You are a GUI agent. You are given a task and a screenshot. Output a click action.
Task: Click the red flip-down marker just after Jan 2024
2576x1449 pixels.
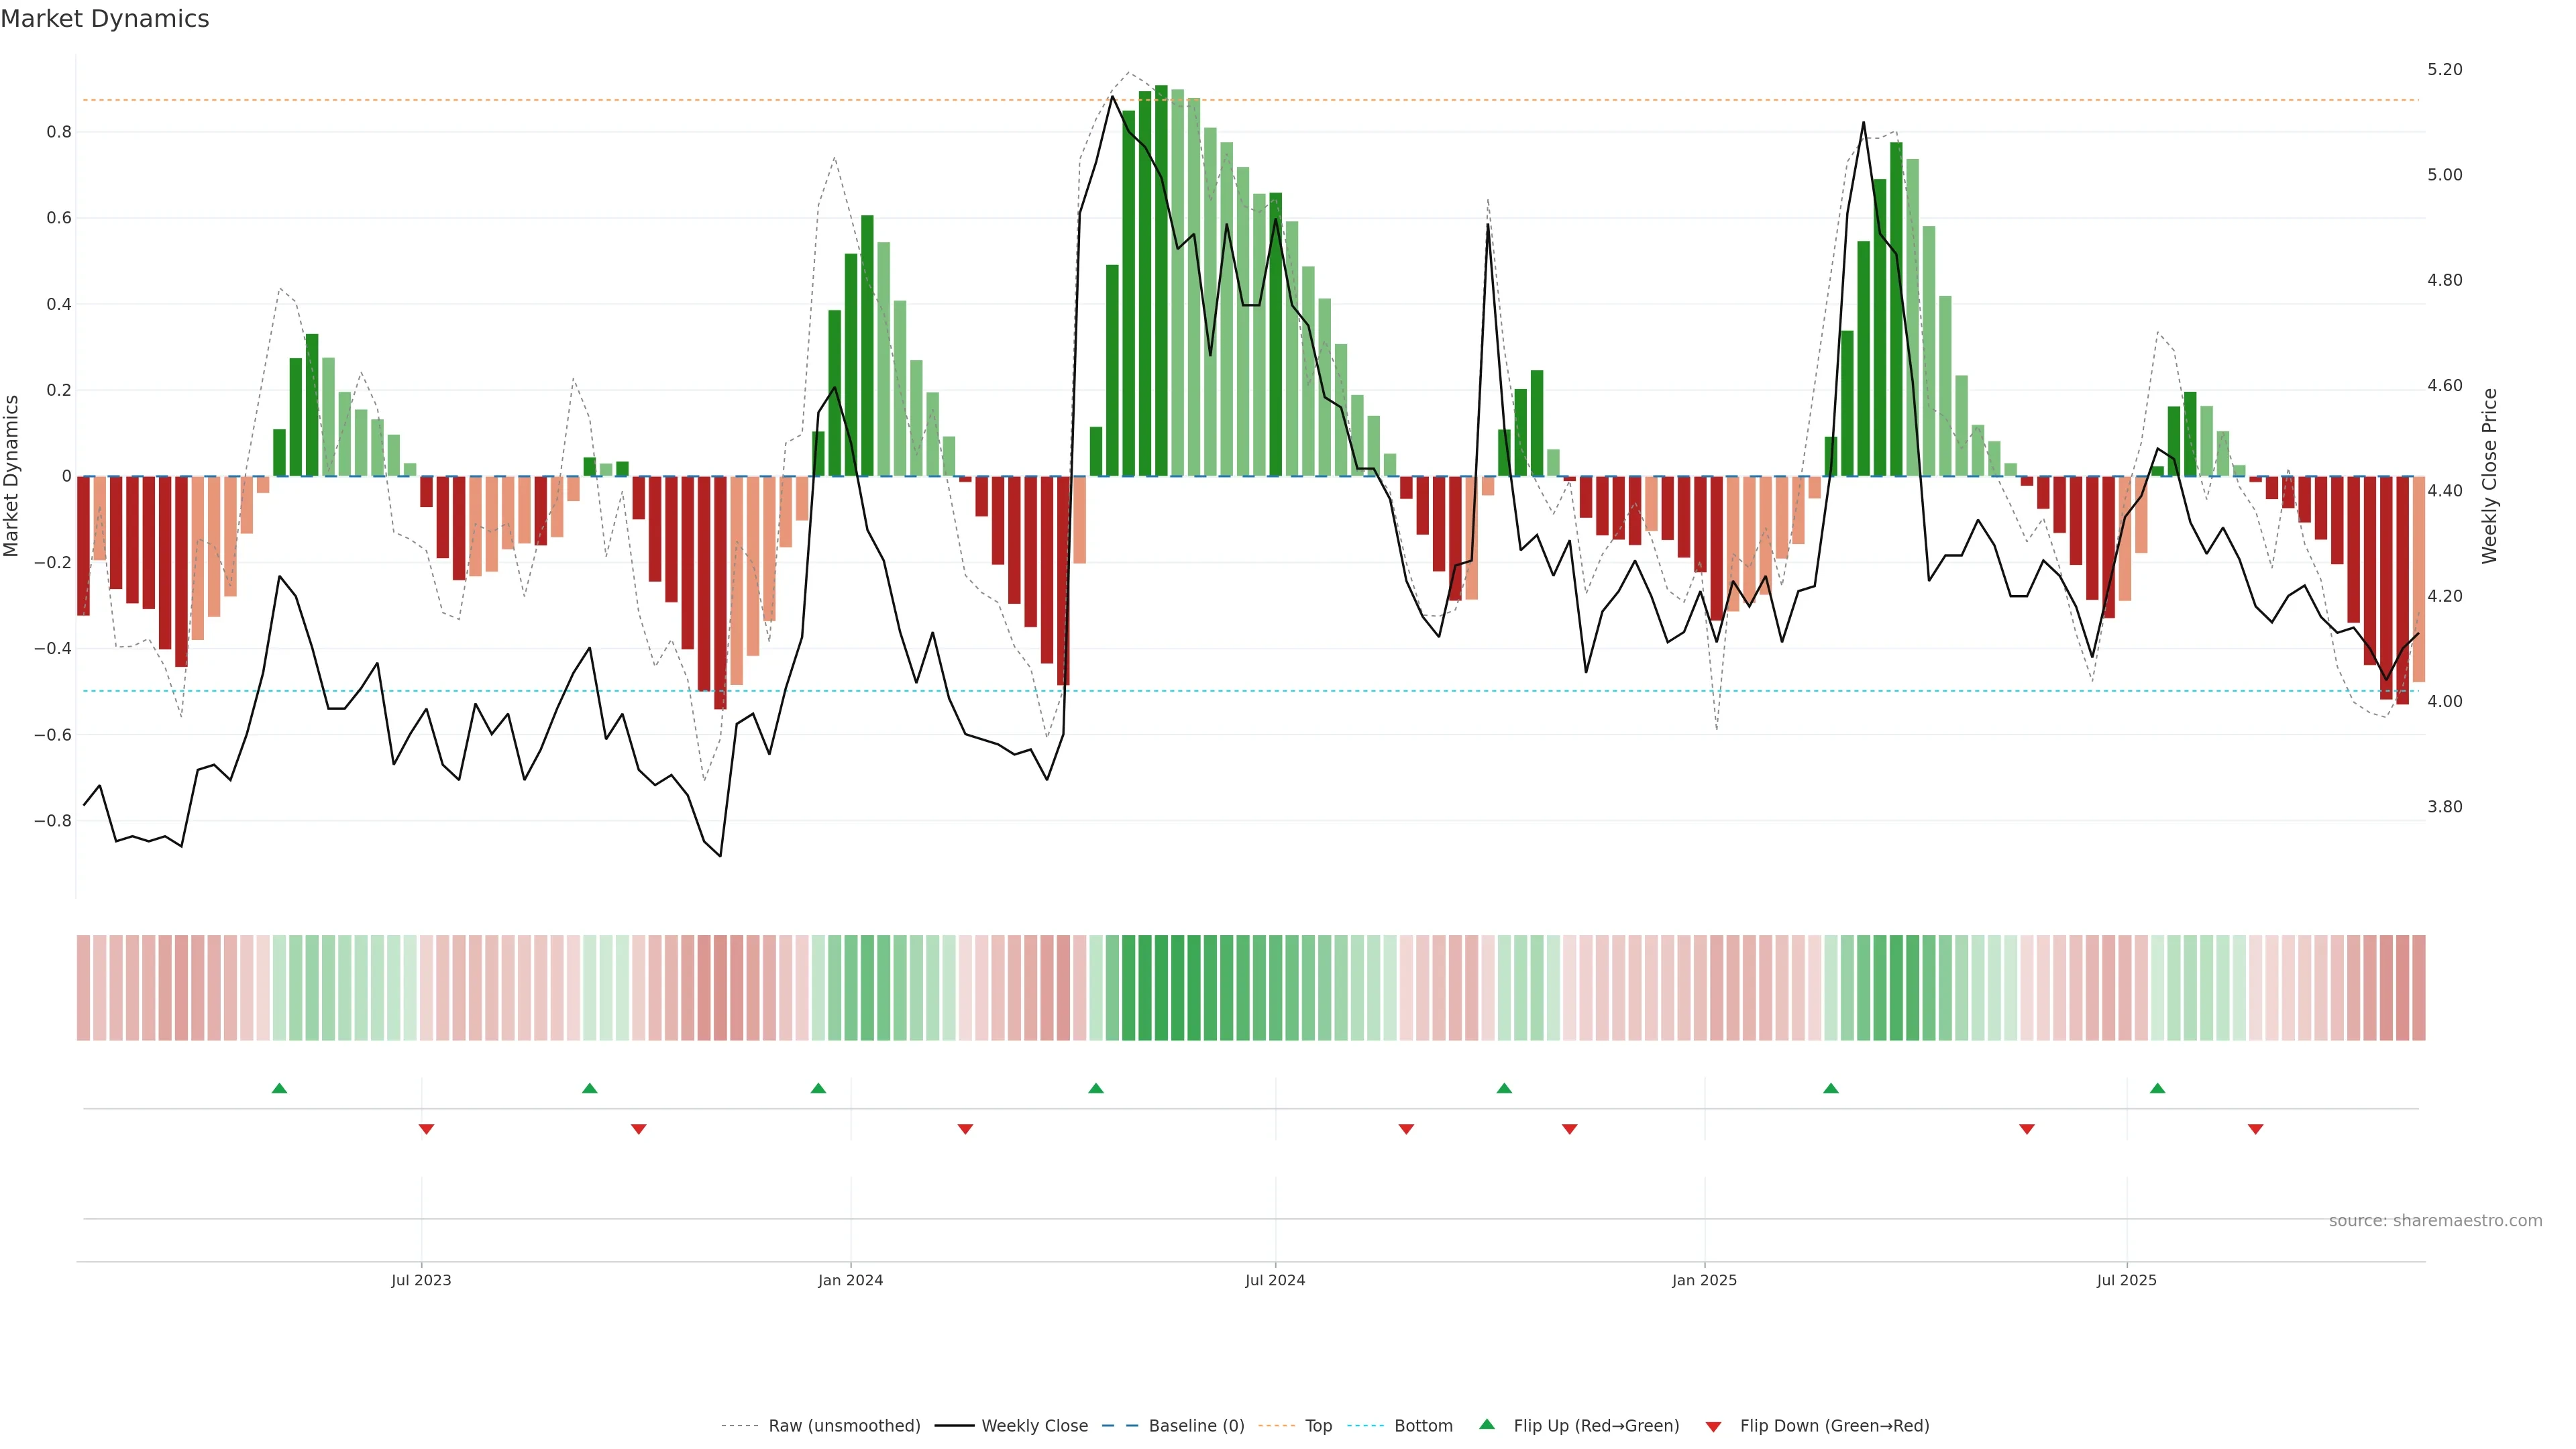click(x=965, y=1129)
